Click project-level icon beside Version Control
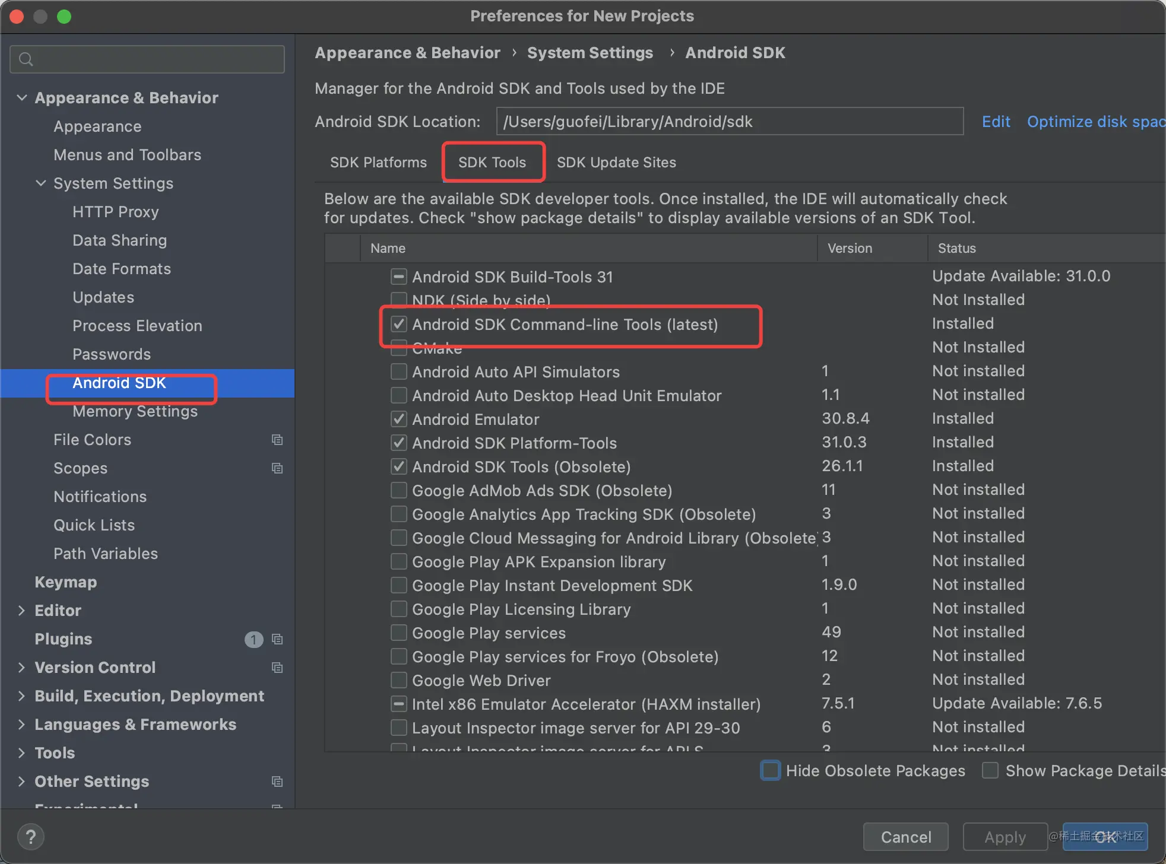Image resolution: width=1166 pixels, height=864 pixels. coord(277,668)
